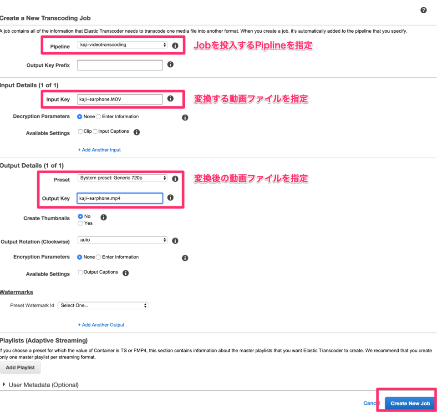The image size is (437, 413).
Task: Click the Create Thumbnails info icon
Action: click(x=103, y=217)
